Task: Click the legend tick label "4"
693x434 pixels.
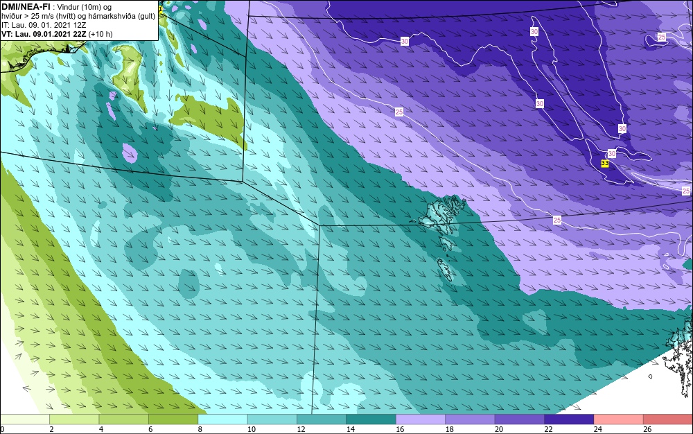Action: [101, 429]
